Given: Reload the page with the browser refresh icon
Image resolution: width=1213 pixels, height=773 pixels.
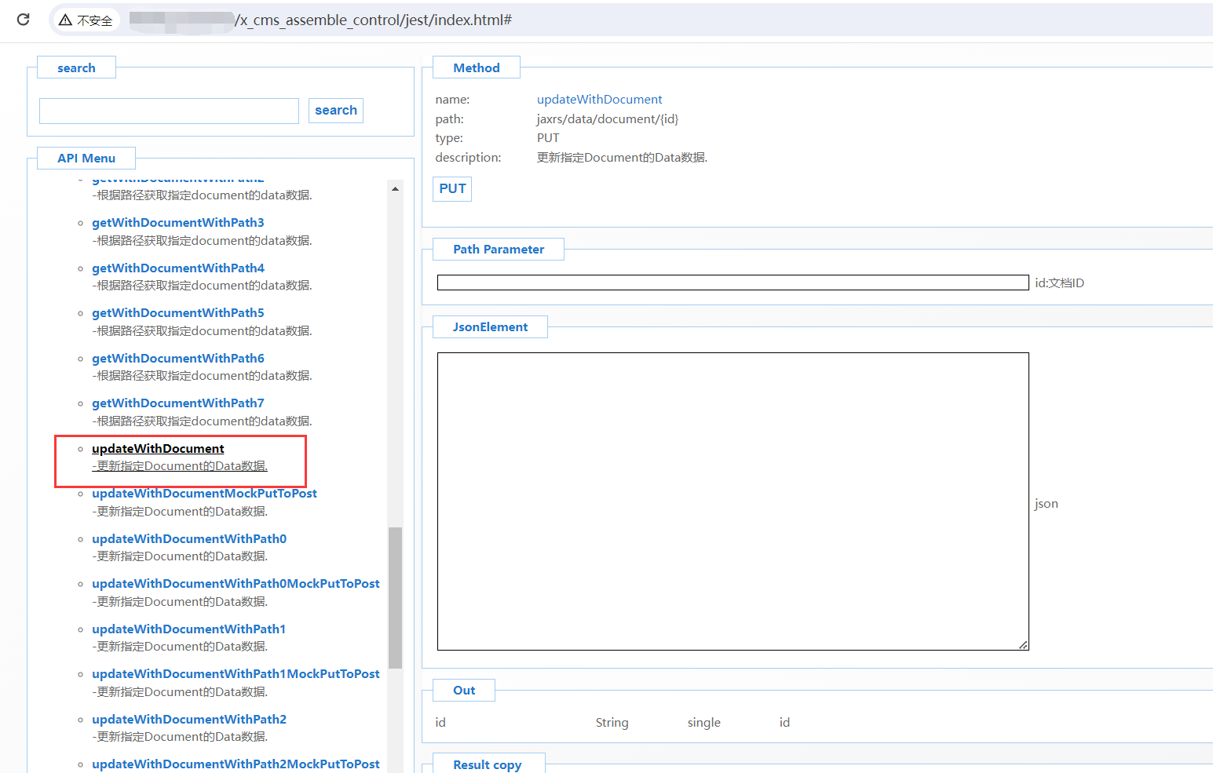Looking at the screenshot, I should coord(23,20).
